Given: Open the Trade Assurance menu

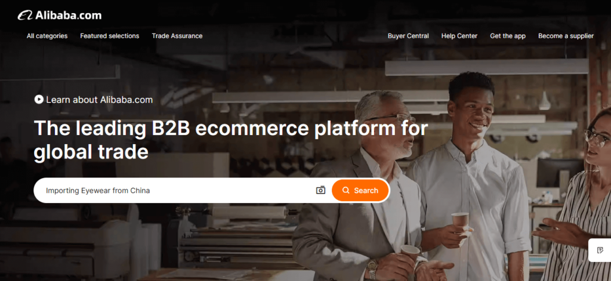Looking at the screenshot, I should [177, 36].
